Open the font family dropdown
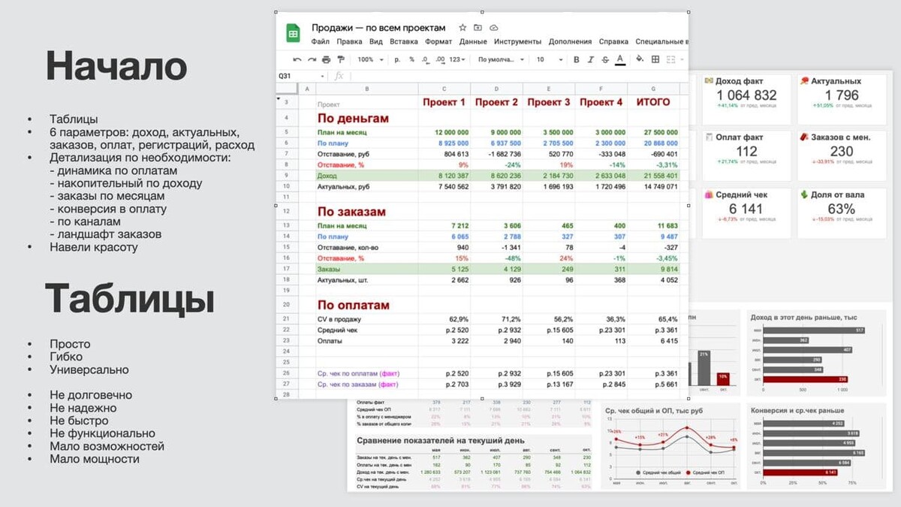This screenshot has width=901, height=507. pyautogui.click(x=500, y=59)
